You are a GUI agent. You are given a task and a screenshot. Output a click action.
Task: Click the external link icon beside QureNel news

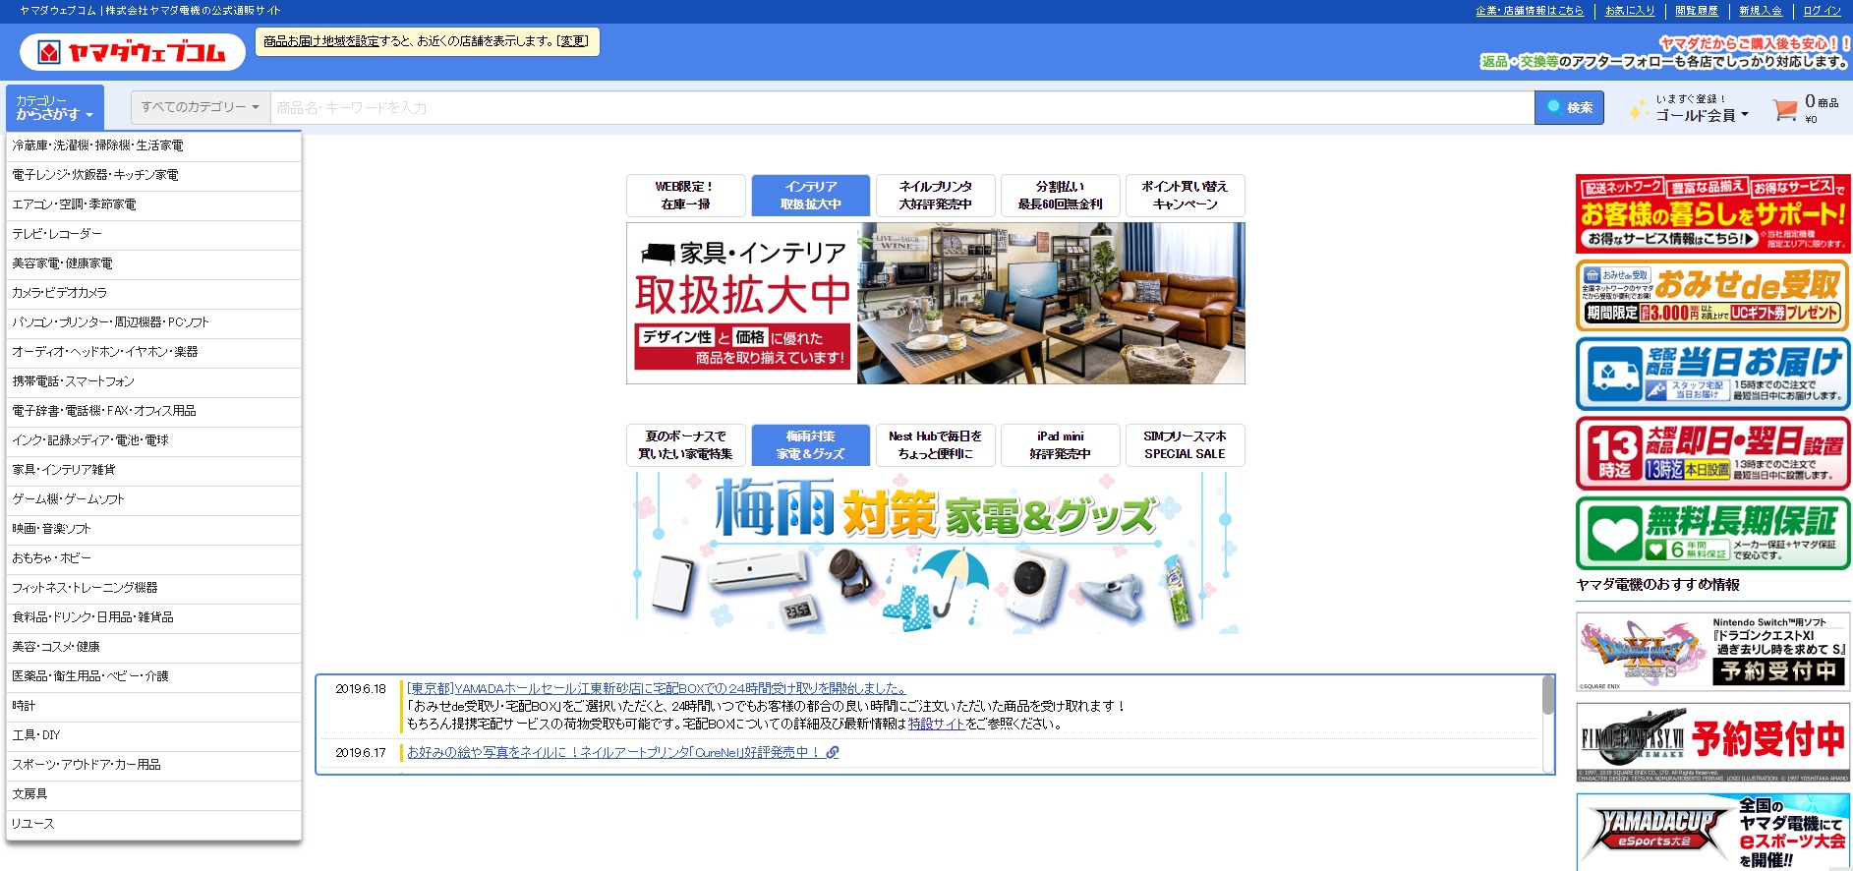833,753
